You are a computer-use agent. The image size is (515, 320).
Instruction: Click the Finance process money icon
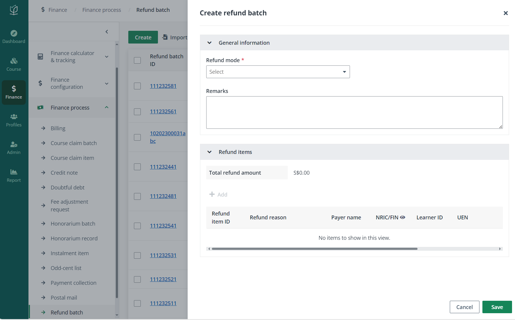pyautogui.click(x=40, y=107)
